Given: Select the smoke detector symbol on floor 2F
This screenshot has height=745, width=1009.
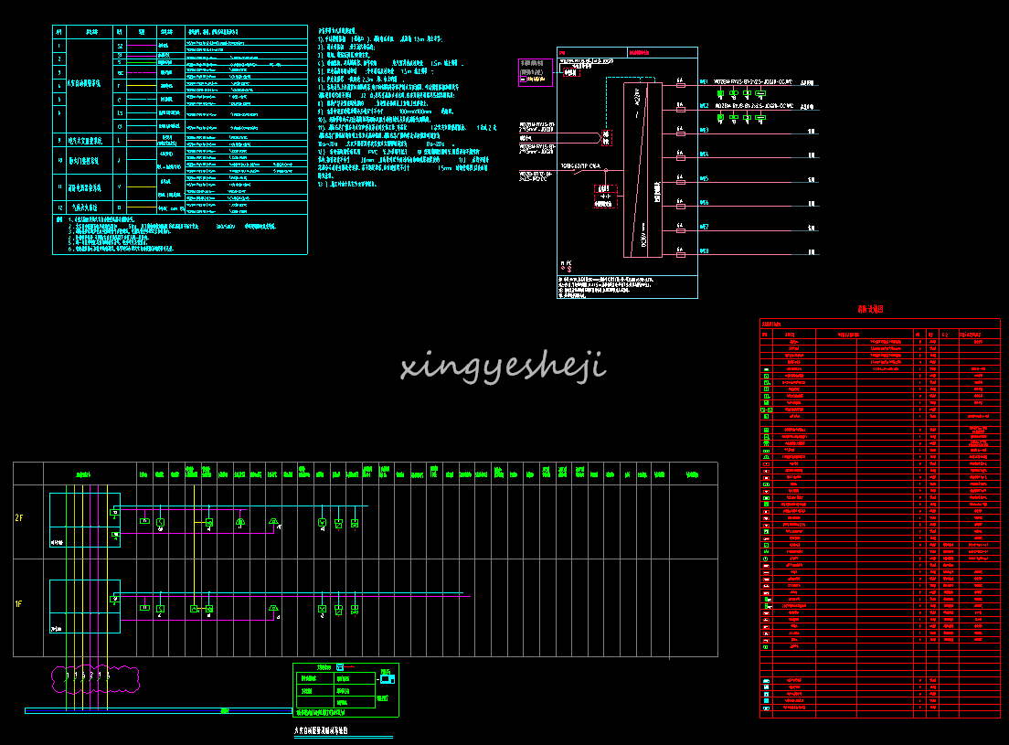Looking at the screenshot, I should click(158, 523).
